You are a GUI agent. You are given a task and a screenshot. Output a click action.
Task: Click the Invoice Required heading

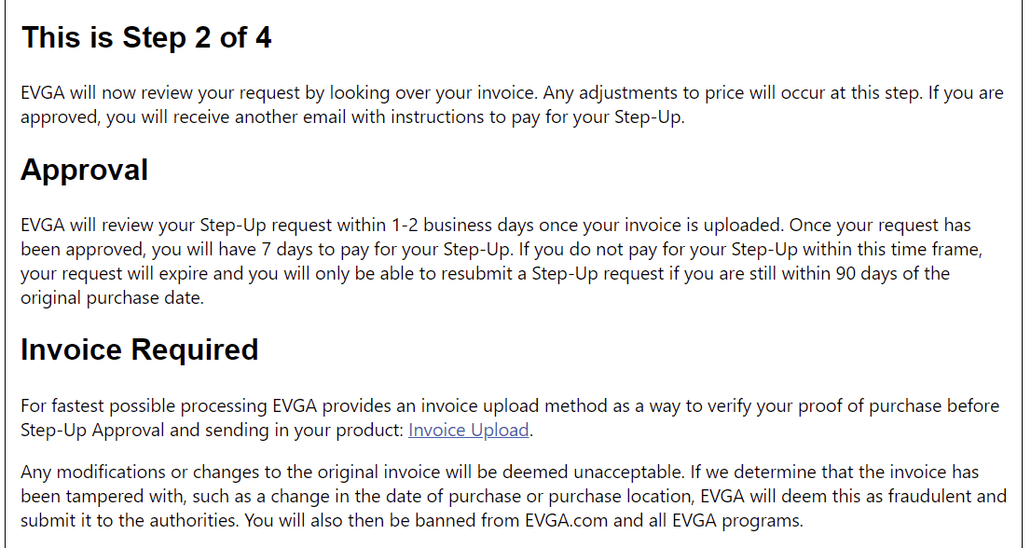tap(139, 349)
